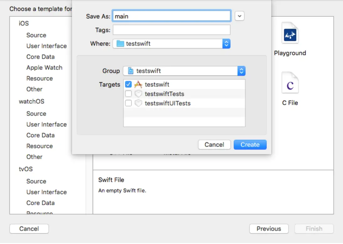Expand the save dialog with chevron button
Screen dimensions: 343x244
240,16
